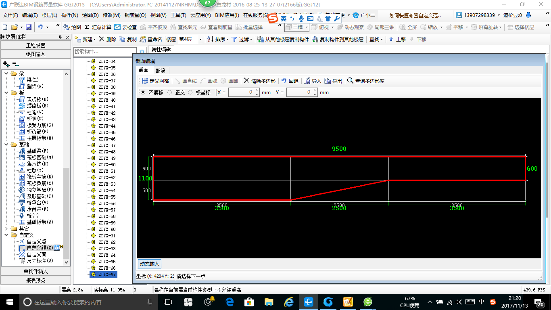Click the Windows Start button

tap(9, 302)
